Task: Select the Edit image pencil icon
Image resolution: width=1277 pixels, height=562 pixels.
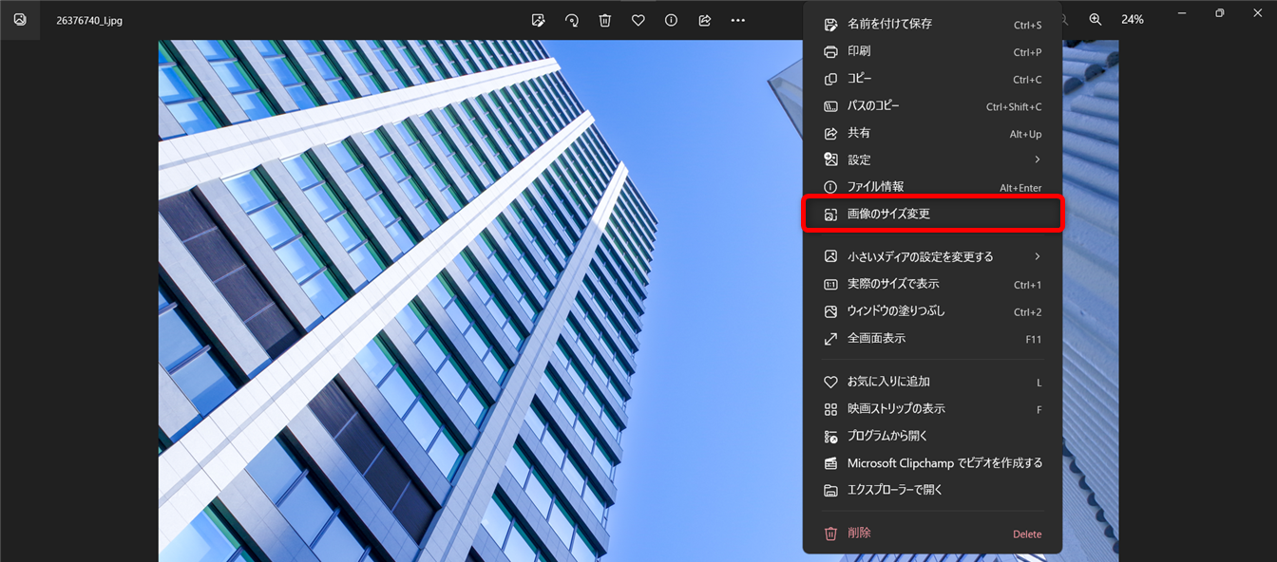Action: [x=539, y=19]
